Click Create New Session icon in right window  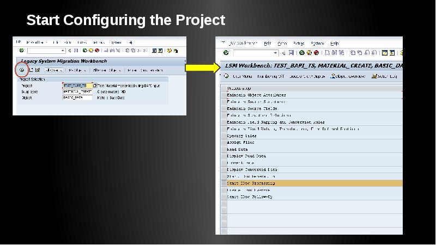(x=385, y=52)
